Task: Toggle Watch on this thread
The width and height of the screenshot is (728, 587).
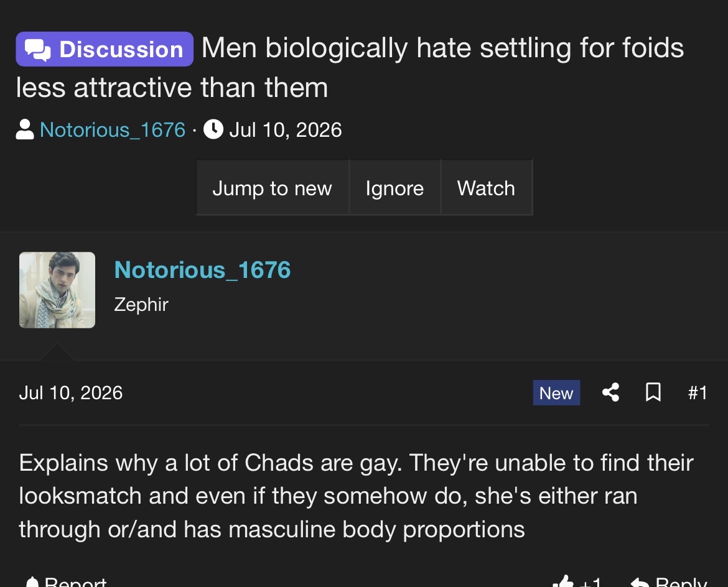Action: click(x=486, y=188)
